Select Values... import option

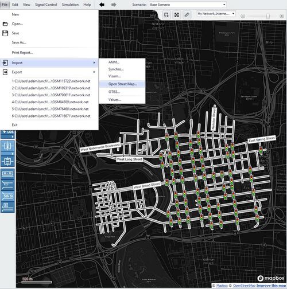coord(122,100)
